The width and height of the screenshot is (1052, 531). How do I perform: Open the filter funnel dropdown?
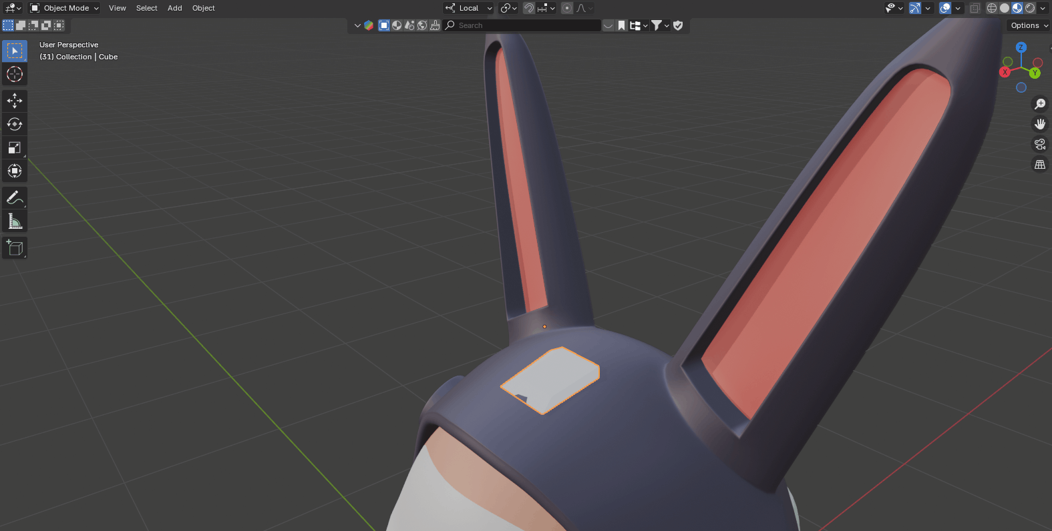click(x=660, y=25)
